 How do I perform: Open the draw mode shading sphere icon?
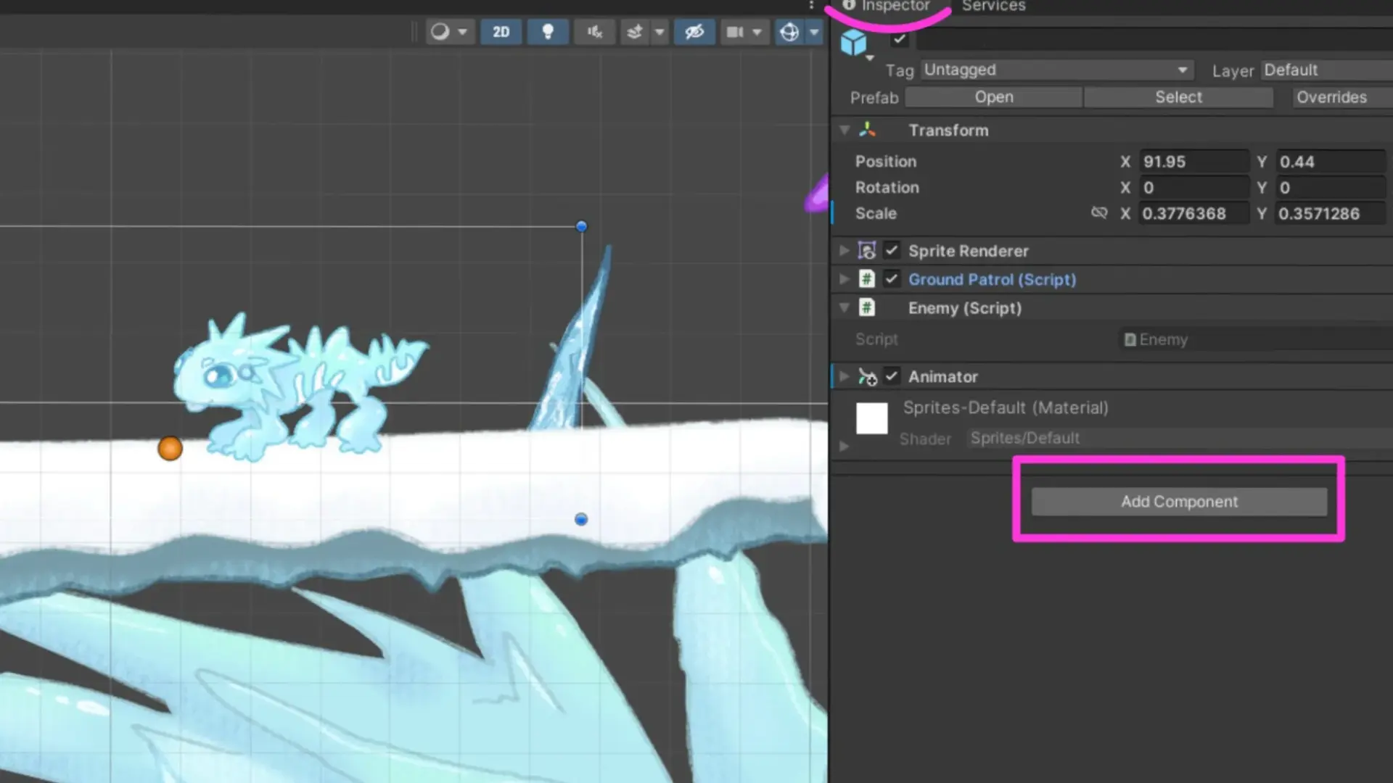tap(440, 32)
